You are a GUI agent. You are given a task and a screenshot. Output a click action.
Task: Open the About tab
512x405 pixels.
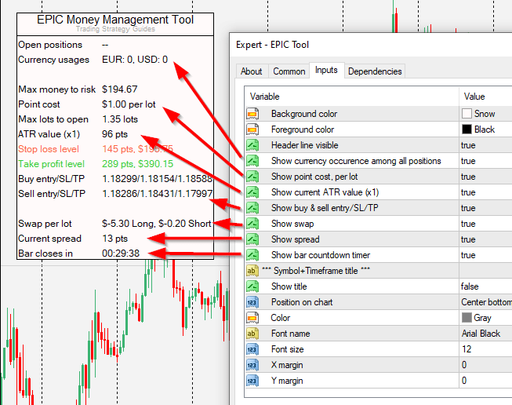click(252, 71)
